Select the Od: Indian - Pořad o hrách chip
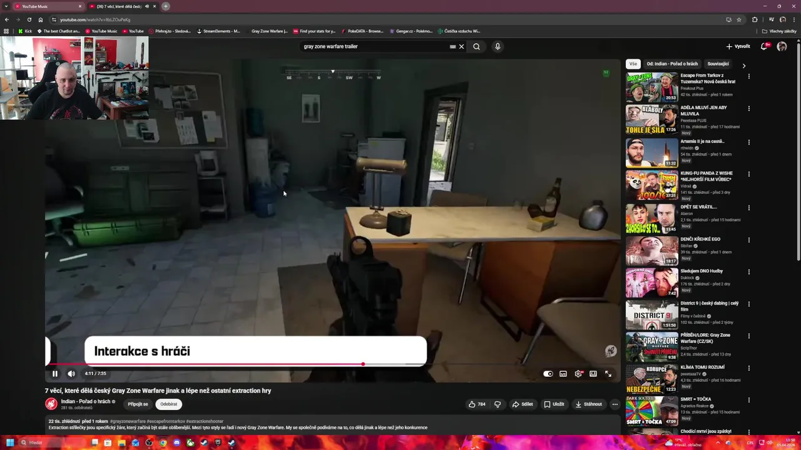 click(672, 64)
